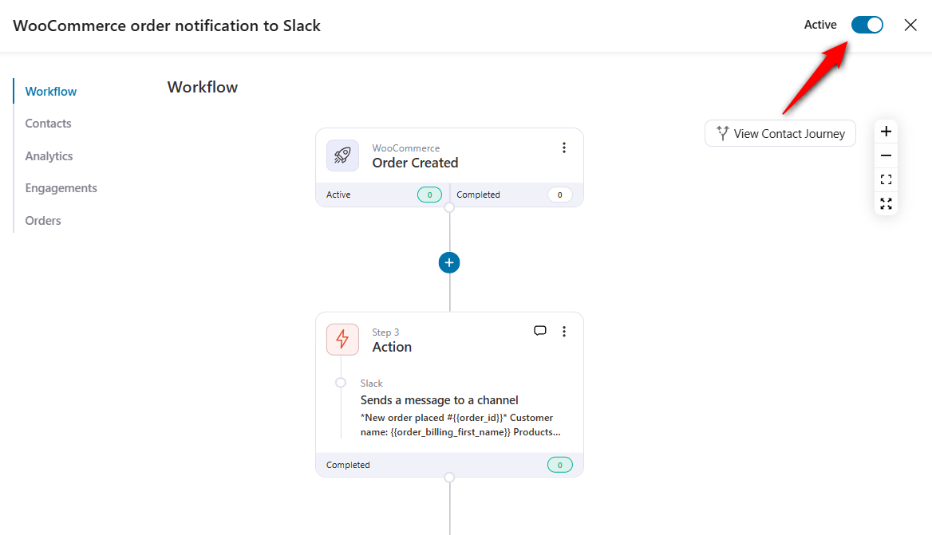Switch to the Orders section
The height and width of the screenshot is (535, 932).
[42, 220]
